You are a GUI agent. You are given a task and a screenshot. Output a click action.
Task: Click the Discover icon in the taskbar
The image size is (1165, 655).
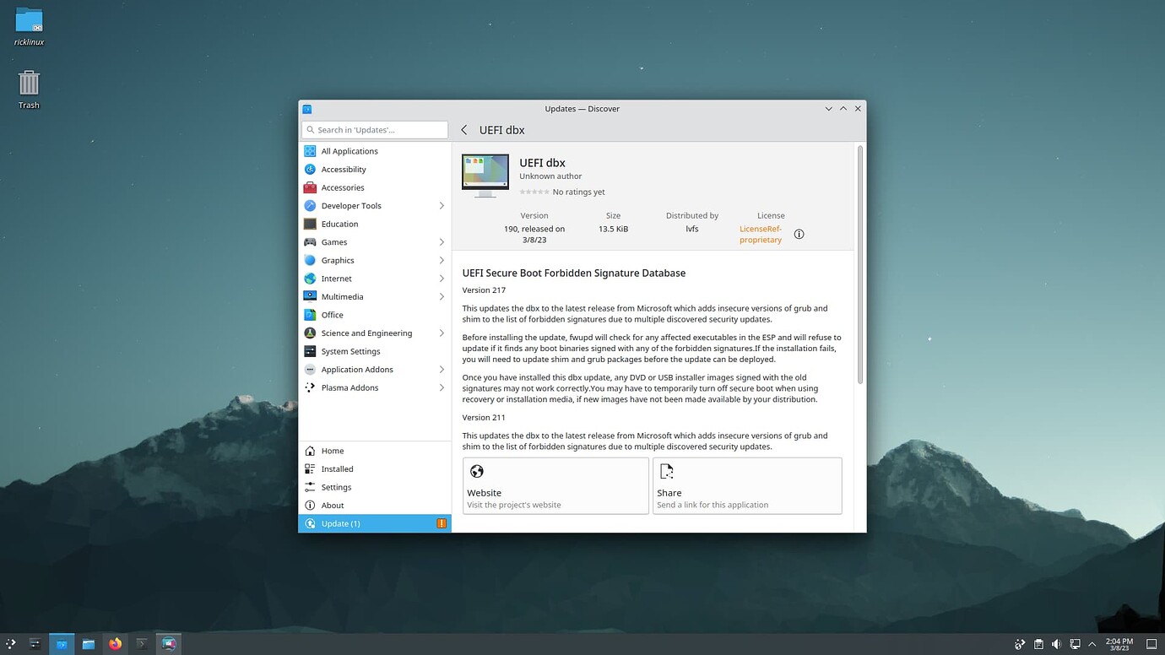(61, 644)
